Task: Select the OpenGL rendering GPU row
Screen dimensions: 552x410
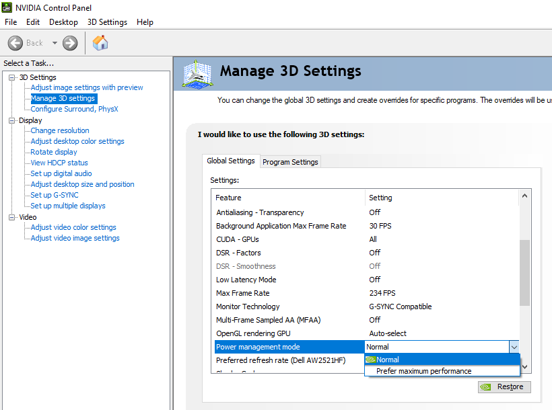Action: 366,333
